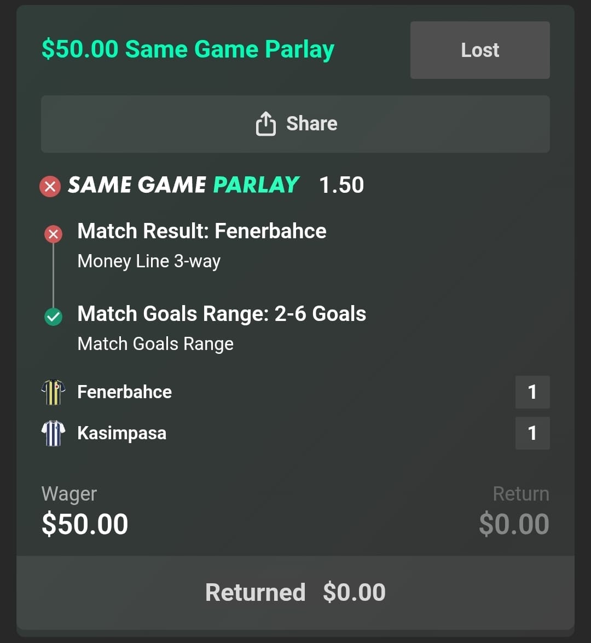Tap the Kasimpasa blue striped jersey icon
This screenshot has height=643, width=591.
click(53, 433)
